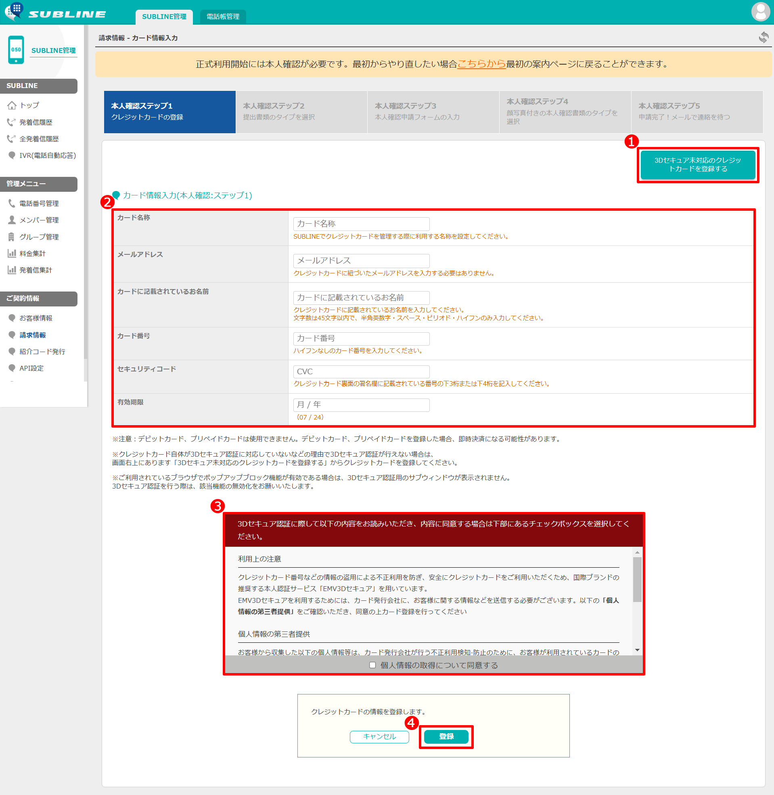
Task: Open 請求情報 in the sidebar
Action: click(x=33, y=335)
